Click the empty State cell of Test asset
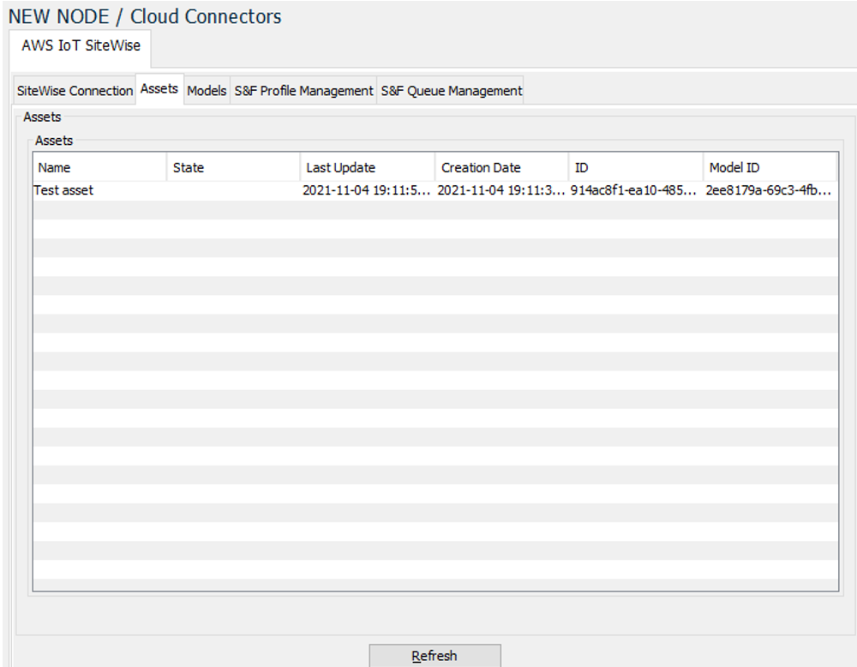Screen dimensions: 857x667 (x=233, y=190)
